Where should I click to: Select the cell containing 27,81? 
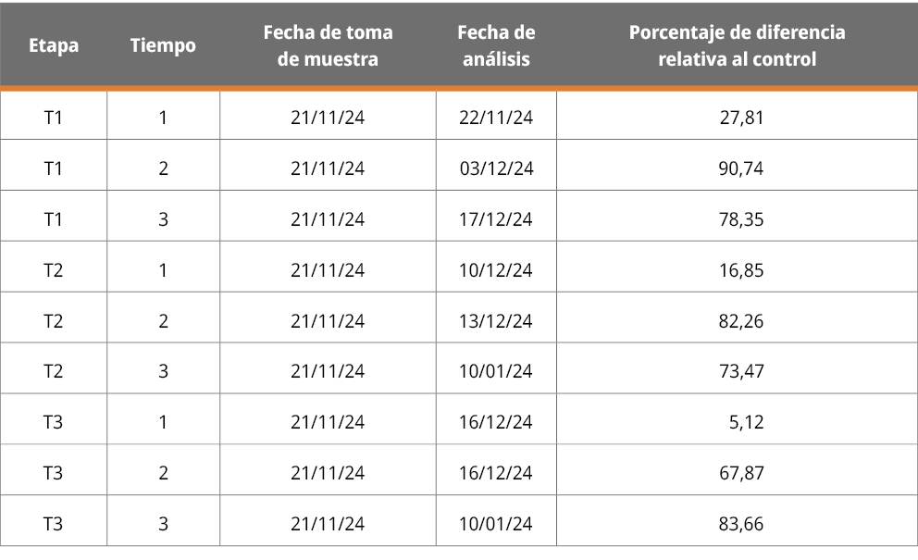coord(741,118)
